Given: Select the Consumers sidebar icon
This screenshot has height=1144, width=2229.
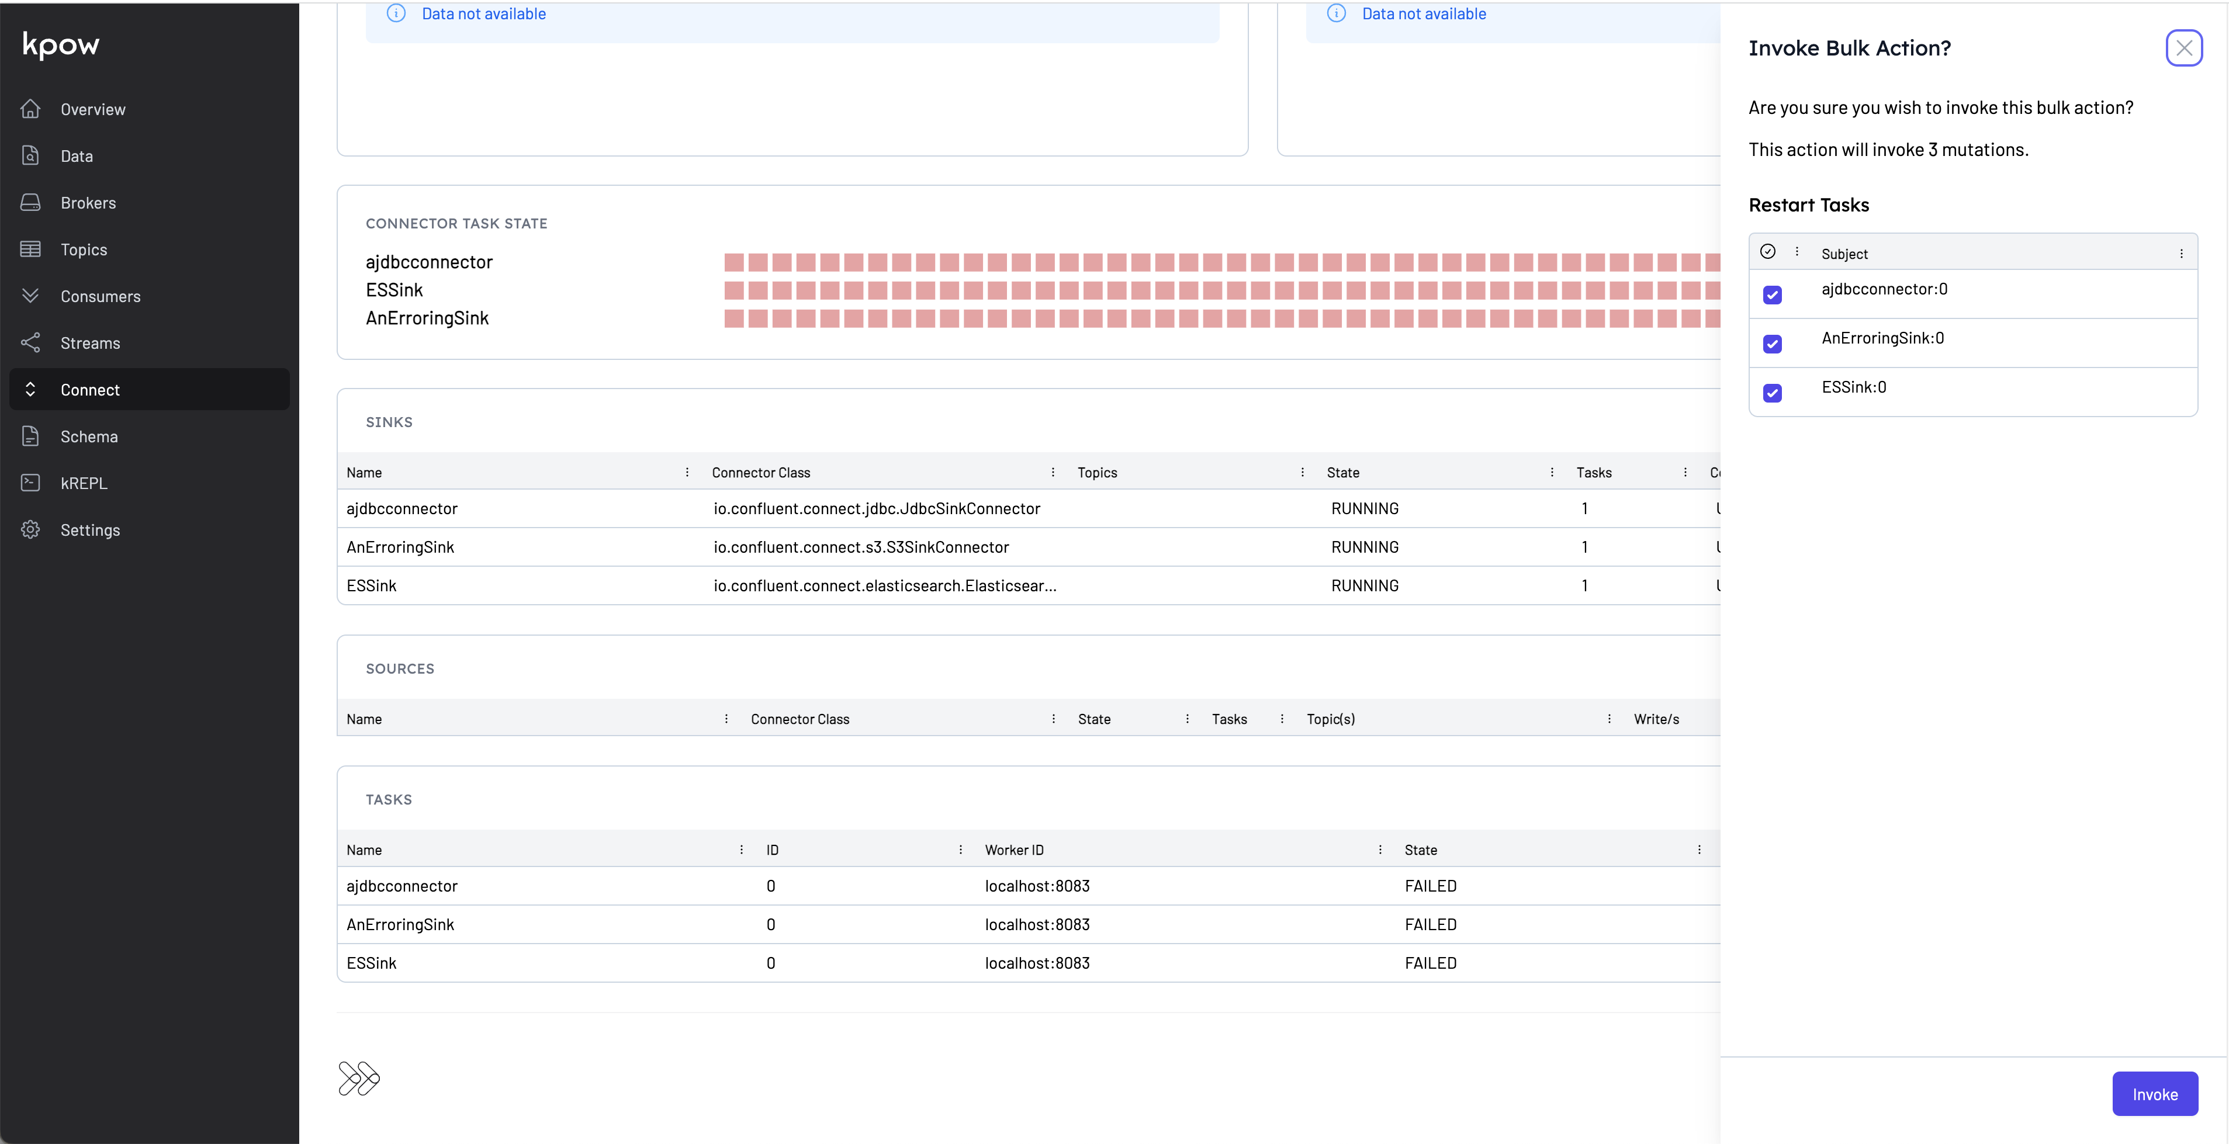Looking at the screenshot, I should point(31,296).
